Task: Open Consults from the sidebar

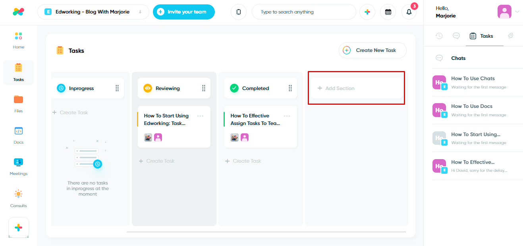Action: [18, 198]
